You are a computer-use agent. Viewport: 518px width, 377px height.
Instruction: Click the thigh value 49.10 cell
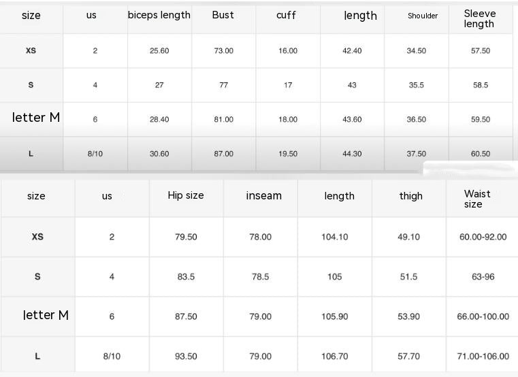pyautogui.click(x=408, y=237)
